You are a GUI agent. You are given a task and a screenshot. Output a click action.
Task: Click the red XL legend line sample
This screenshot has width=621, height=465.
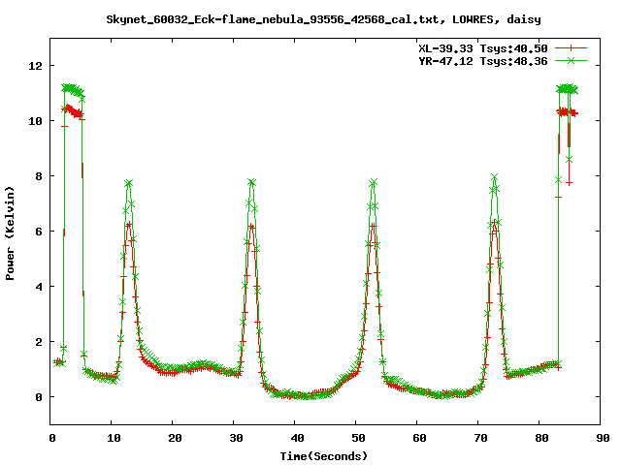[x=571, y=48]
